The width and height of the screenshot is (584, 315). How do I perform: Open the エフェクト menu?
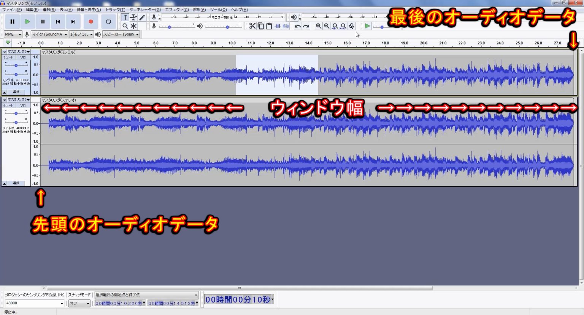pos(177,9)
